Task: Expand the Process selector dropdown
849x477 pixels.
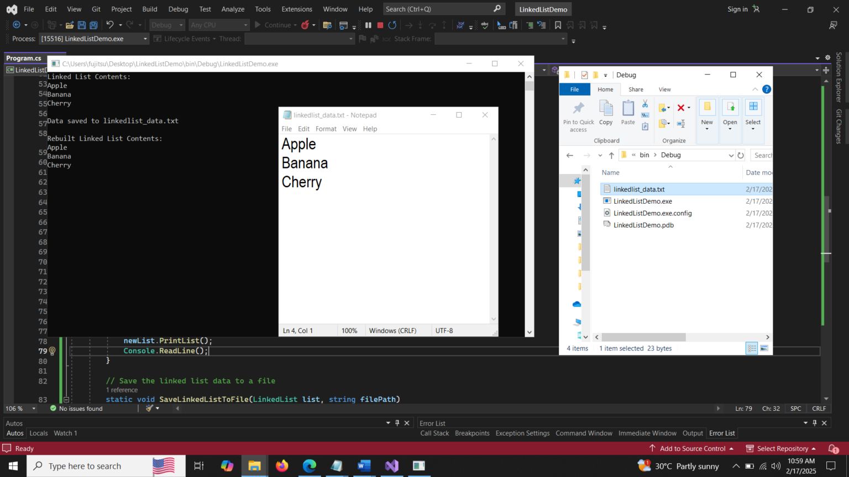Action: click(x=145, y=39)
